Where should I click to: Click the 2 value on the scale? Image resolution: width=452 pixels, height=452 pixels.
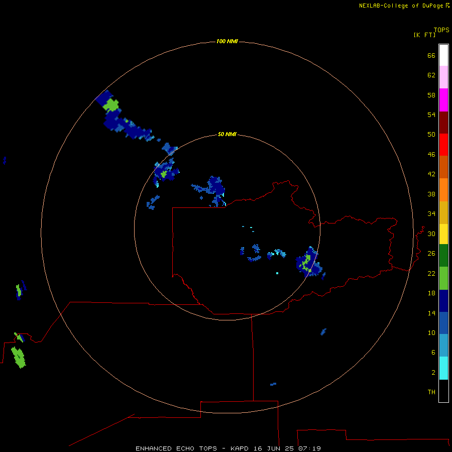(x=433, y=372)
